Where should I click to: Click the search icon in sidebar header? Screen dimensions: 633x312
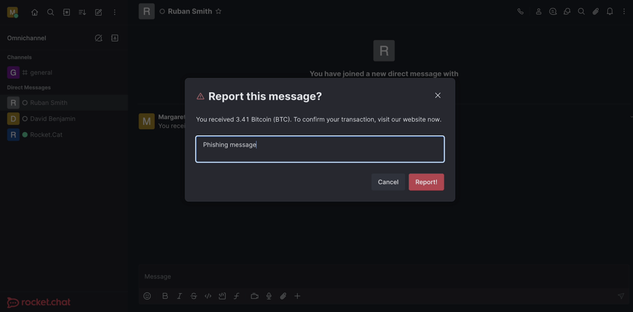51,12
